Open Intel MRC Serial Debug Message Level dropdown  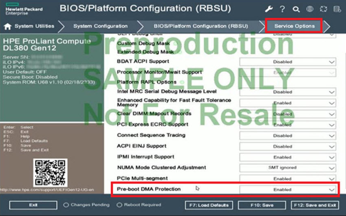(x=288, y=92)
